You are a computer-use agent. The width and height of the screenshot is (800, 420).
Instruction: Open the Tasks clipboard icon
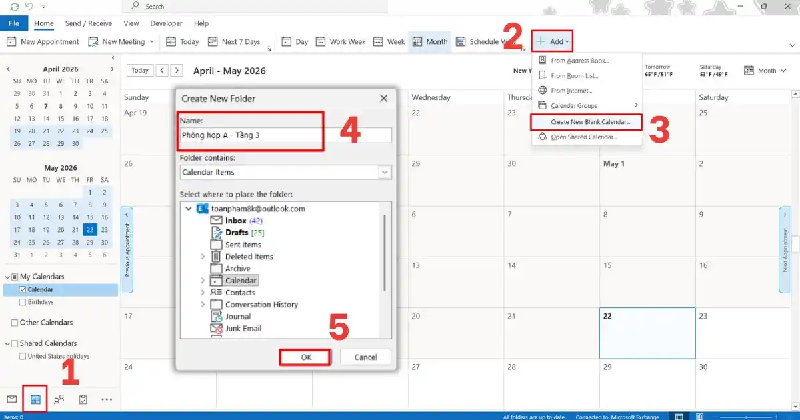click(x=83, y=399)
